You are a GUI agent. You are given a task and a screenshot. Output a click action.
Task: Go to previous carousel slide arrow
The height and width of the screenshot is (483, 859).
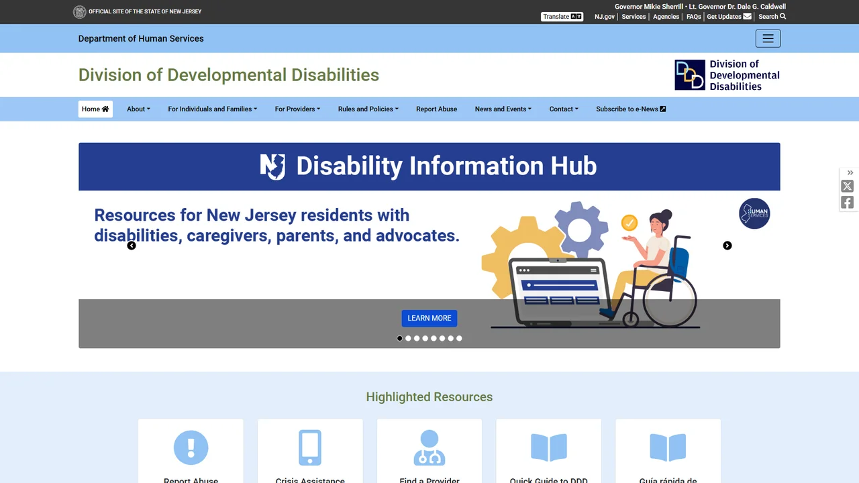[x=132, y=246]
